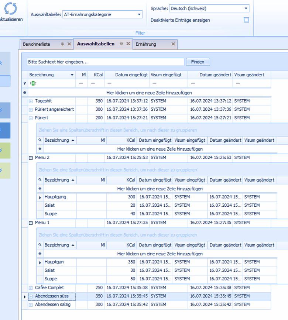Open the Sprache language dropdown
Image resolution: width=288 pixels, height=320 pixels.
[x=246, y=8]
